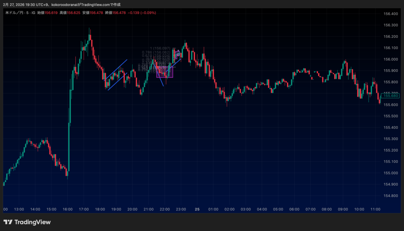404x231 pixels.
Task: Select the small purple circle marker
Action: pos(178,55)
